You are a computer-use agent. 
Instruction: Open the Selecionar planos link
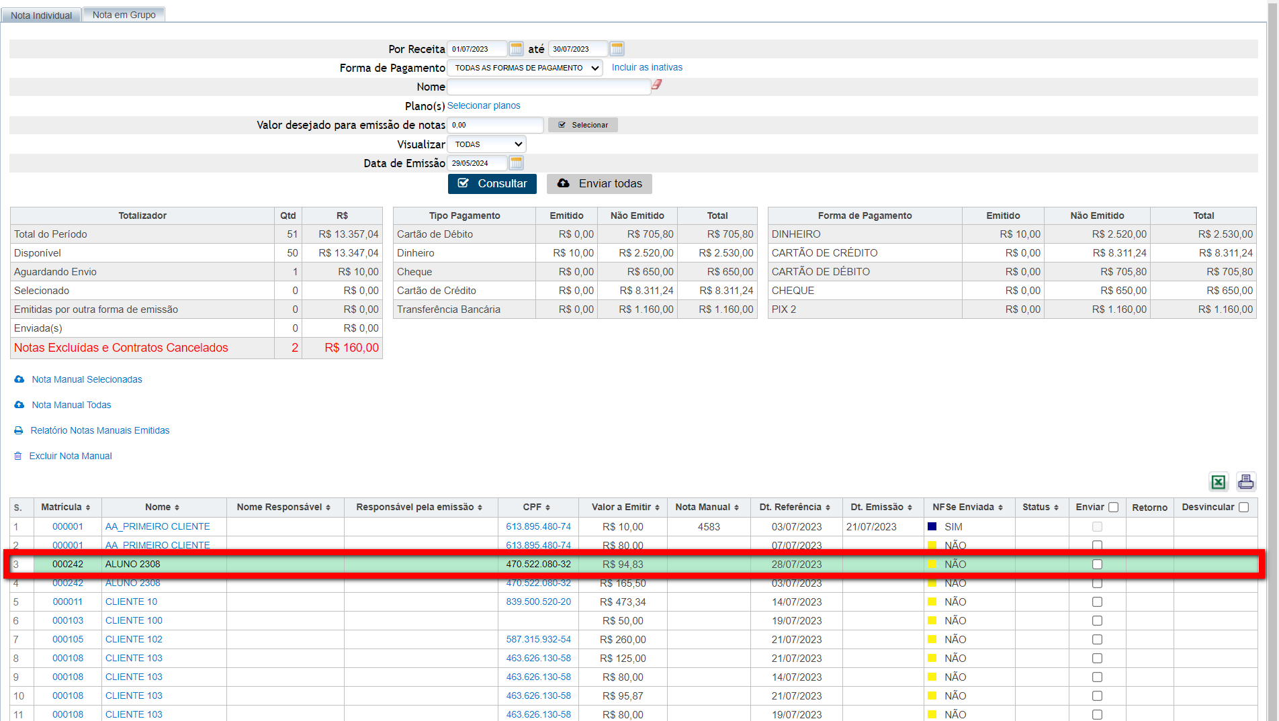483,105
